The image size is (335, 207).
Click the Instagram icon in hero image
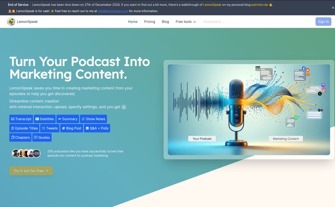point(324,90)
